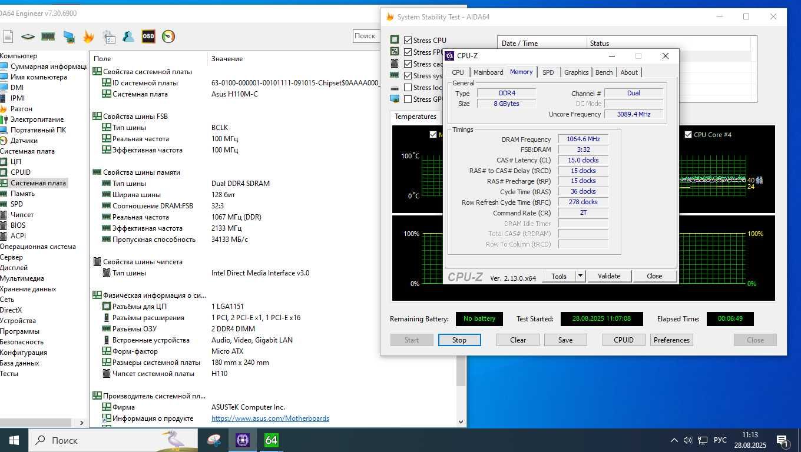Open the notification center icon

[783, 440]
